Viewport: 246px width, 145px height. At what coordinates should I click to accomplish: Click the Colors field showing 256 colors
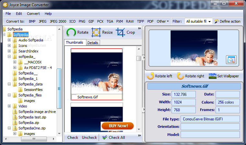[228, 102]
